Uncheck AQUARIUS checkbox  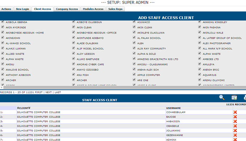(199, 74)
